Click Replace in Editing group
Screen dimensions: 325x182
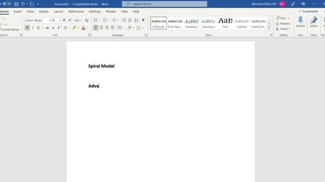click(283, 24)
